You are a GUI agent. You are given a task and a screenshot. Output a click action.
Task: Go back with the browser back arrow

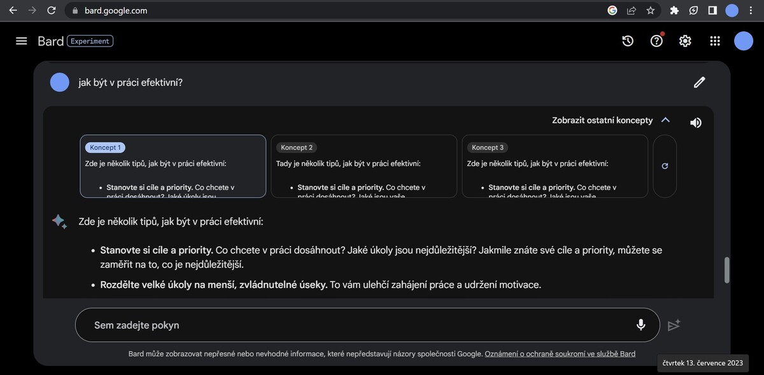13,10
